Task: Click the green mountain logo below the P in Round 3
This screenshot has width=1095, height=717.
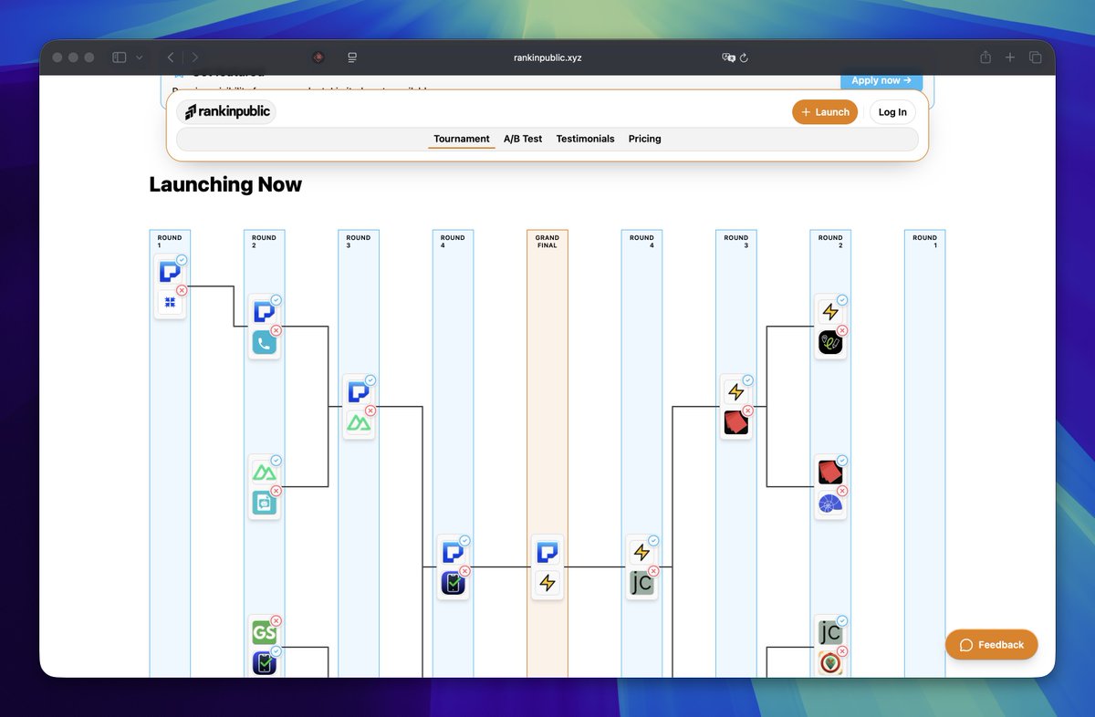Action: [x=359, y=423]
